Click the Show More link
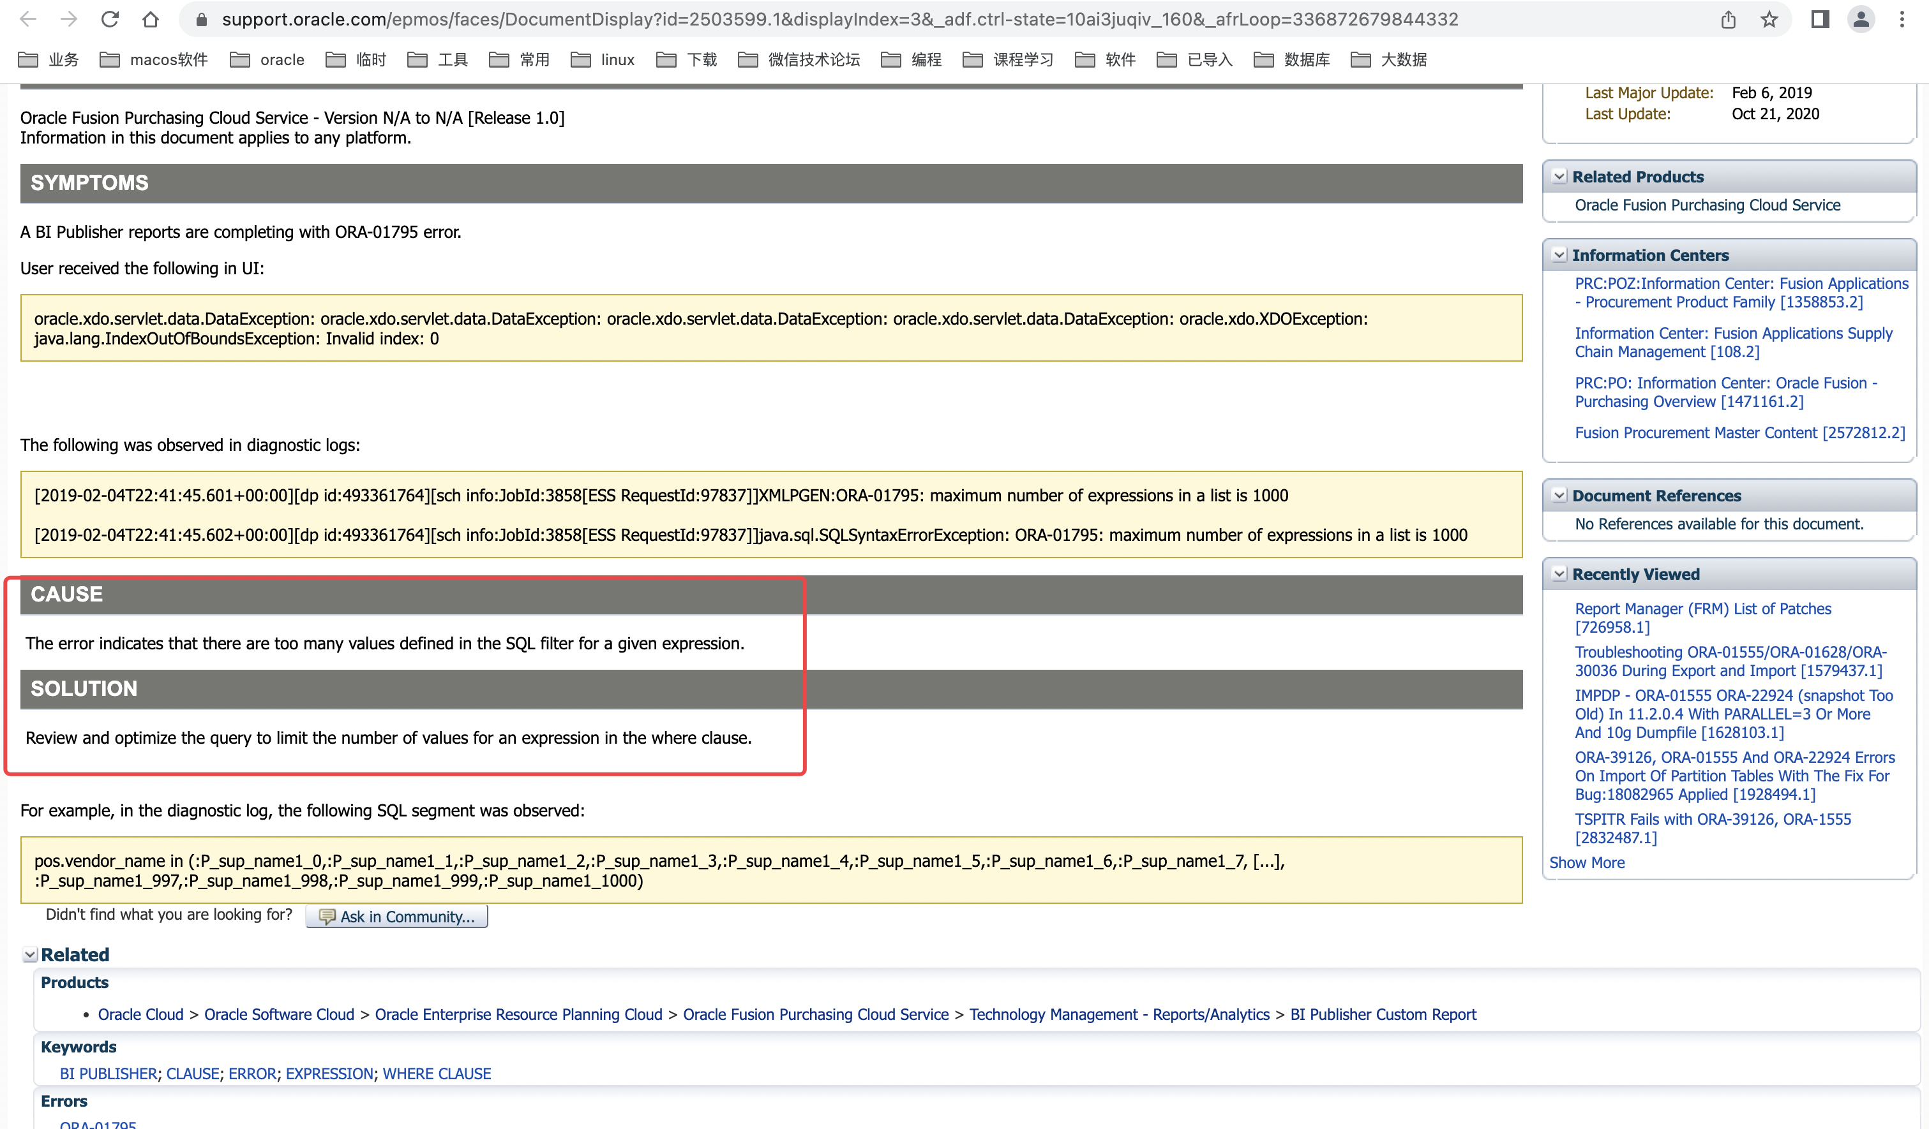Screen dimensions: 1929x1129 pyautogui.click(x=1587, y=862)
